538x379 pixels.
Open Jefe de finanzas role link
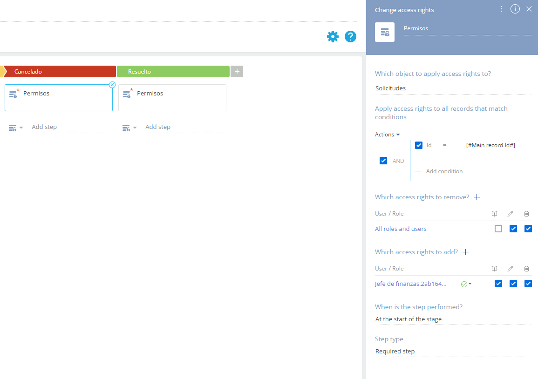pos(410,284)
